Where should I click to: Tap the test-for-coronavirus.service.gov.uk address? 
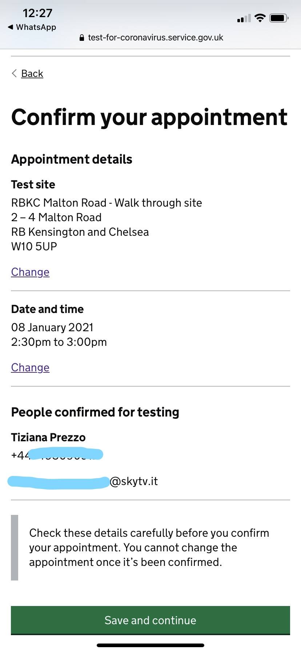pyautogui.click(x=155, y=38)
